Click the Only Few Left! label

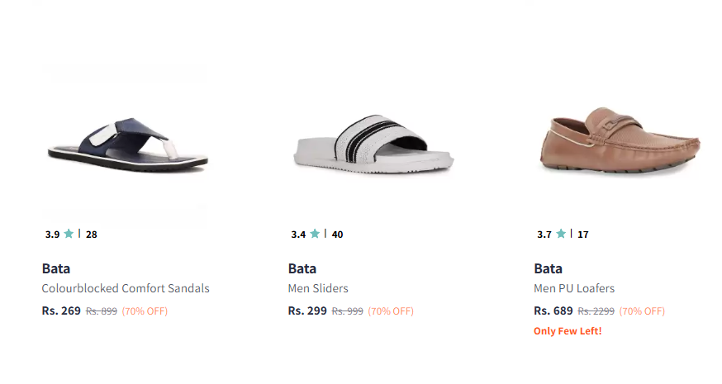(x=568, y=331)
